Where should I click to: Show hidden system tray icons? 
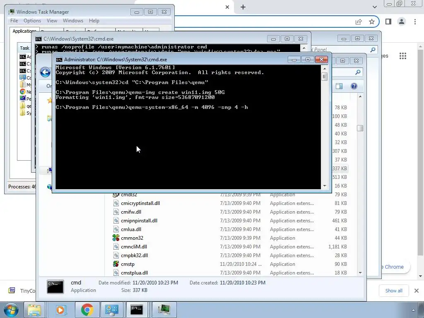point(413,310)
